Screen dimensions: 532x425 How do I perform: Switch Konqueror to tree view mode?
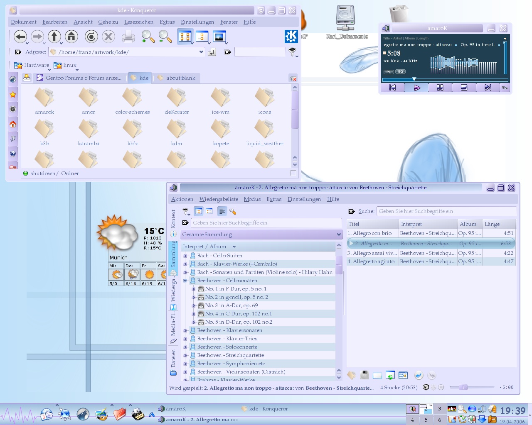pyautogui.click(x=202, y=37)
